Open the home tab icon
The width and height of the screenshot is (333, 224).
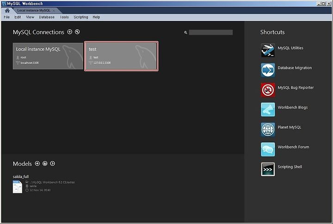7,11
